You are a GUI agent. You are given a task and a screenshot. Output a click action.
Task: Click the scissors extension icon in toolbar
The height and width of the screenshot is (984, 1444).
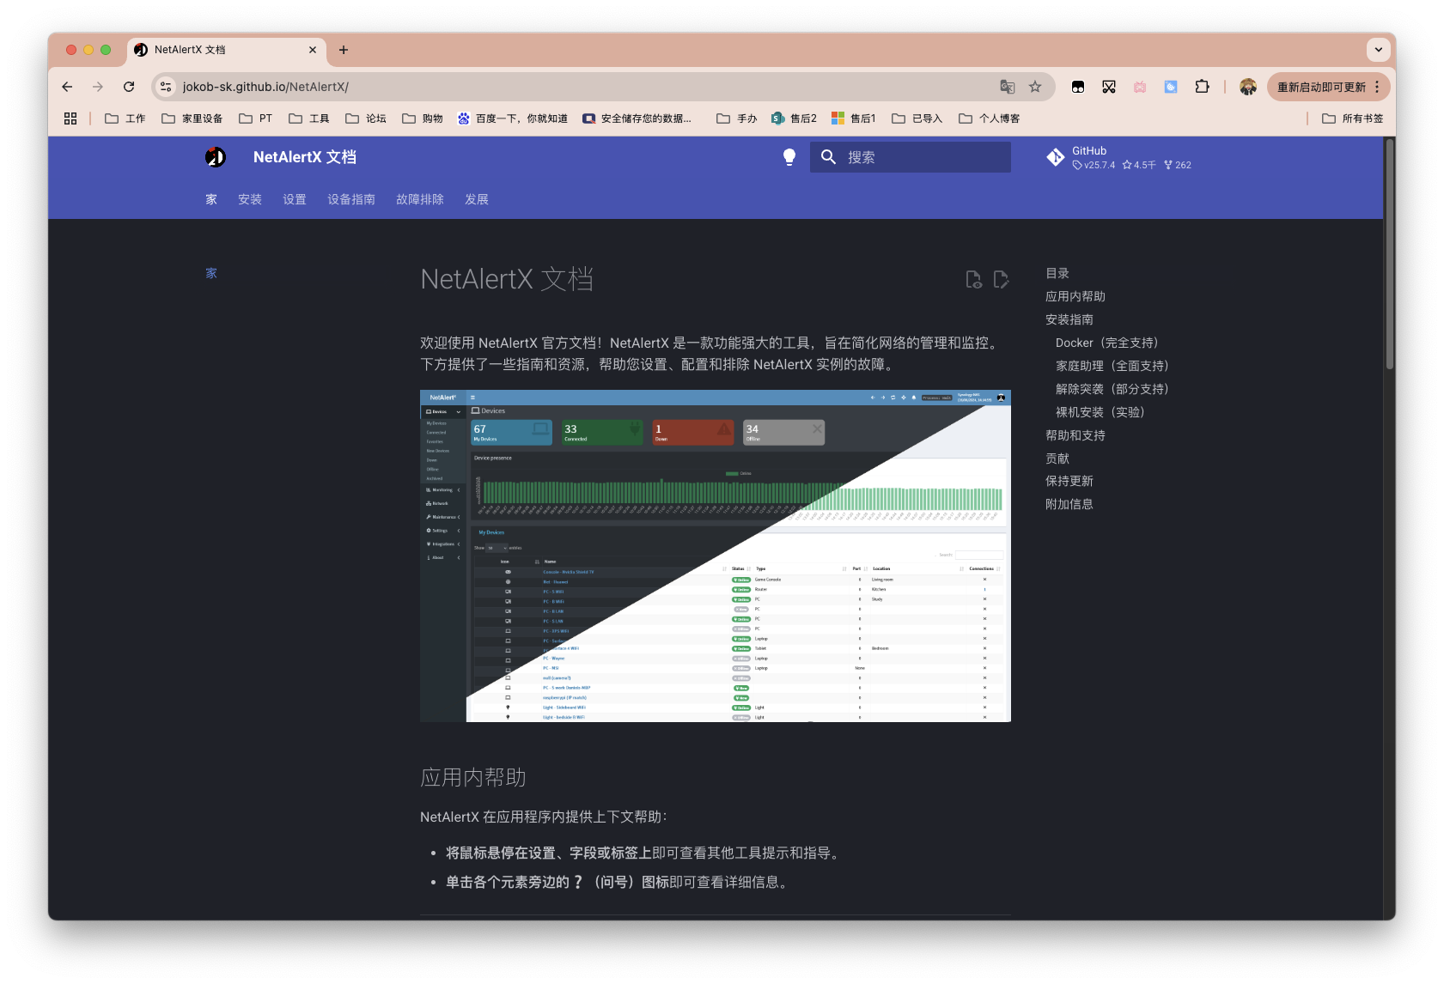click(x=1109, y=87)
